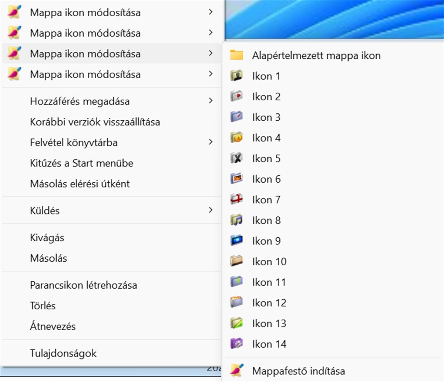Image resolution: width=444 pixels, height=382 pixels.
Task: Choose the purple flower folder Ikon 14
Action: (x=268, y=344)
